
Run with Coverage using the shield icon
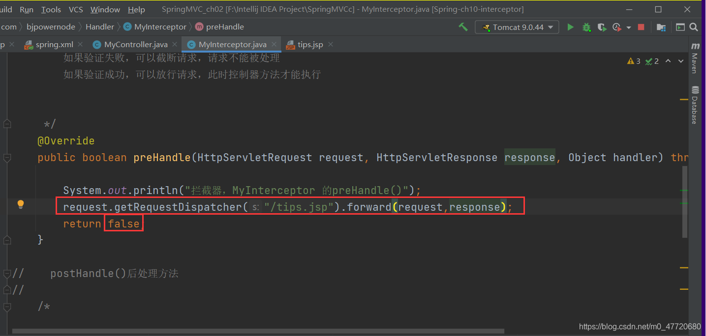(x=602, y=27)
